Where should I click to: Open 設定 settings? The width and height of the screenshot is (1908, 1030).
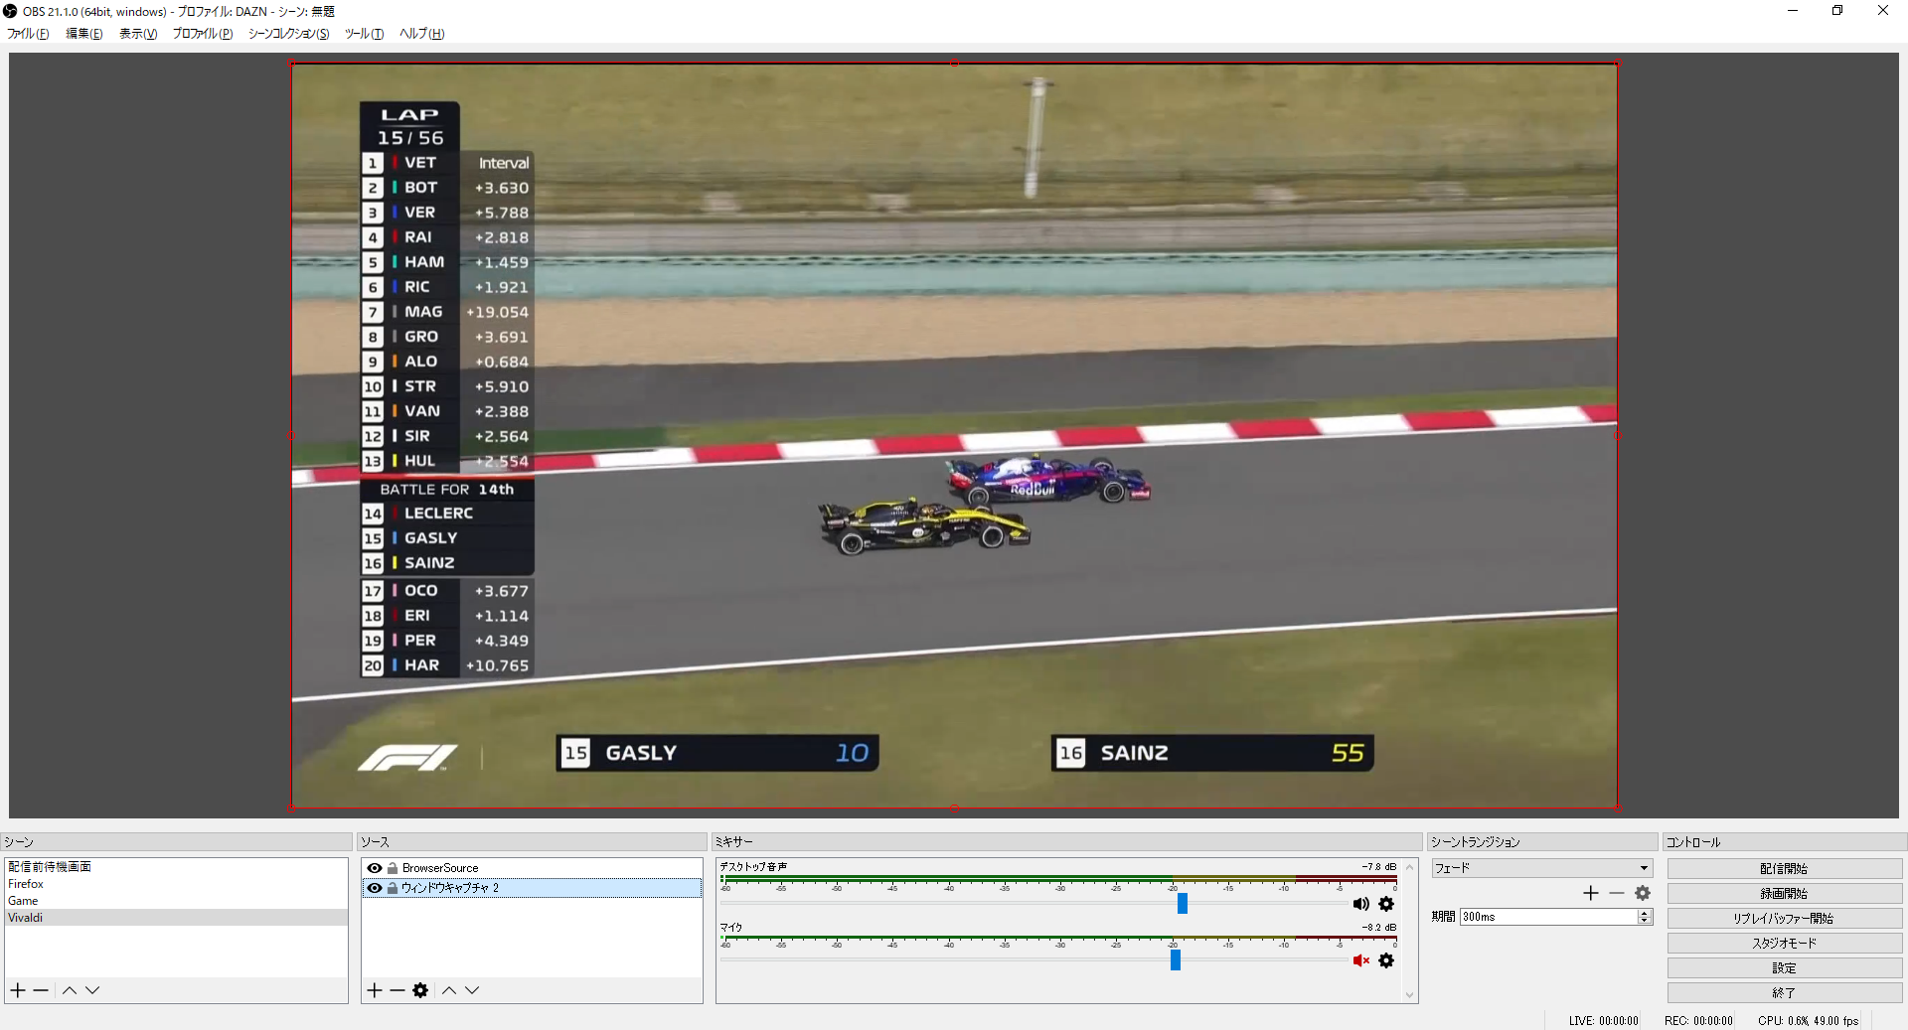(1784, 968)
